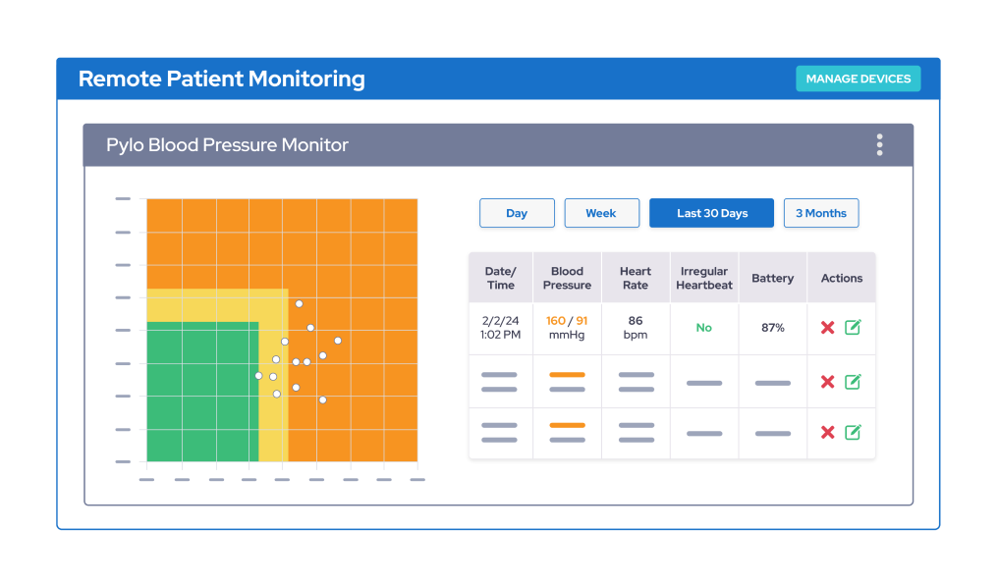Open the Pylo monitor three-dot options menu
This screenshot has height=585, width=998.
(x=880, y=144)
